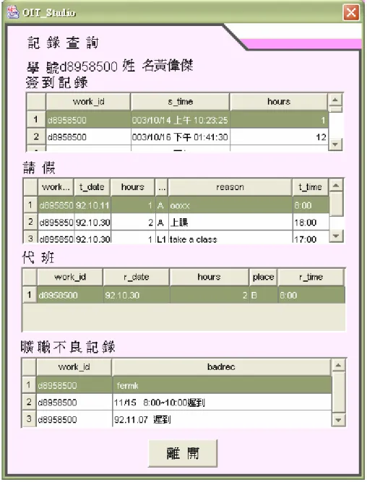Click the r_date cell 92.10.30

[137, 295]
